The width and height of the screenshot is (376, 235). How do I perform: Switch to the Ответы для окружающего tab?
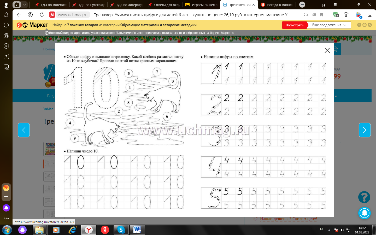tap(164, 5)
